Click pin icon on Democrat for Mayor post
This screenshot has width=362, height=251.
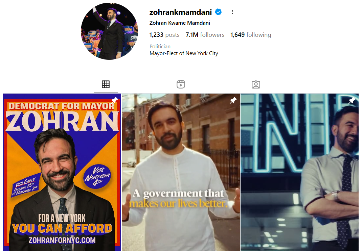(x=115, y=100)
